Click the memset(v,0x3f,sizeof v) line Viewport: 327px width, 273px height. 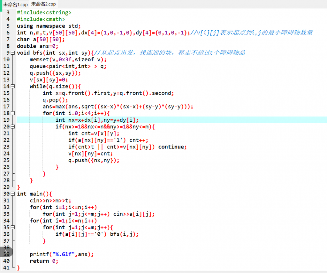[68, 59]
